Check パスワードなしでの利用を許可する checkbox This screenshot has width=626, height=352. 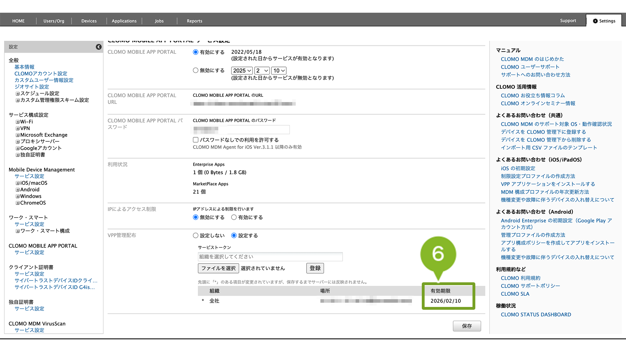coord(196,140)
